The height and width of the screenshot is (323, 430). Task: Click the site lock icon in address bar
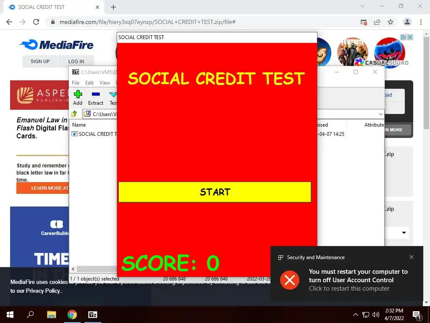click(x=53, y=22)
